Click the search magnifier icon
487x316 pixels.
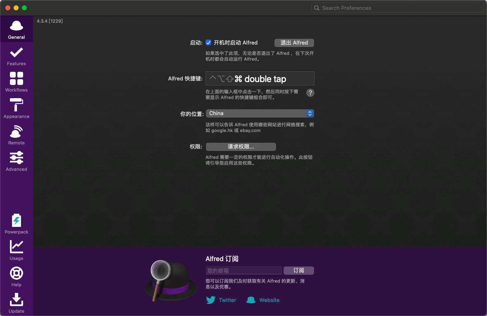pos(317,8)
